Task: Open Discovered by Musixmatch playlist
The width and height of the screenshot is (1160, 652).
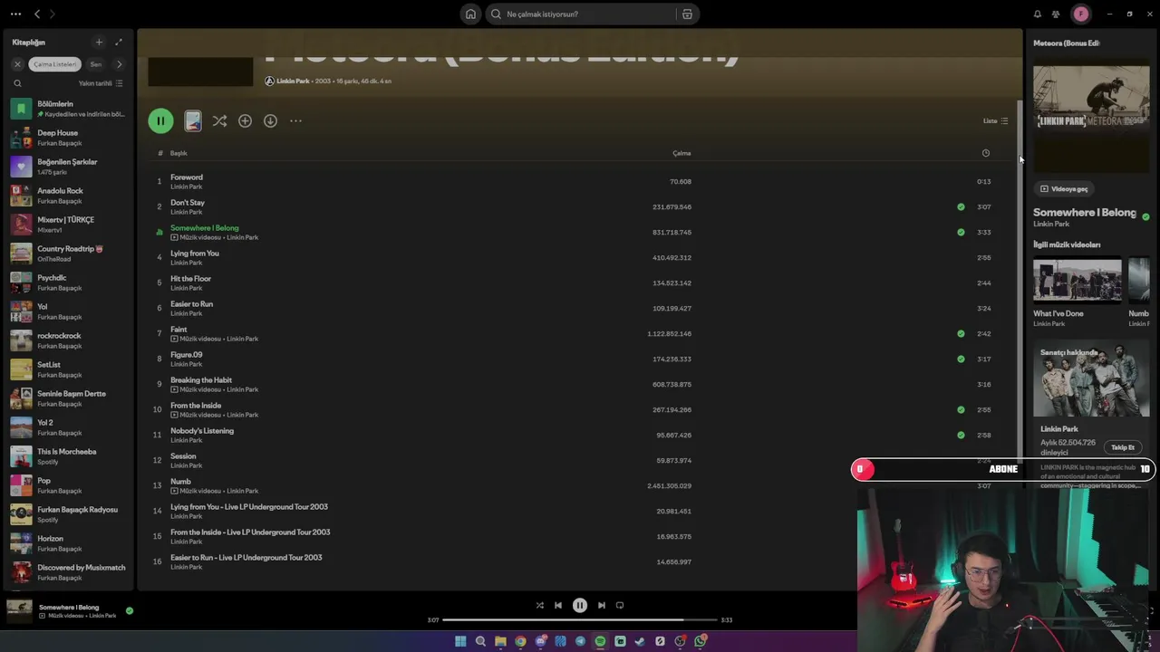Action: (x=68, y=572)
